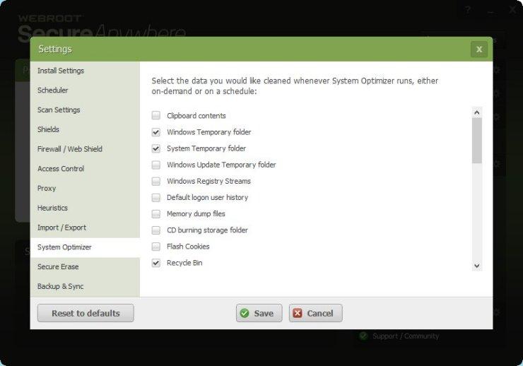Enable Memory dump files checkbox
The height and width of the screenshot is (366, 523).
tap(155, 213)
